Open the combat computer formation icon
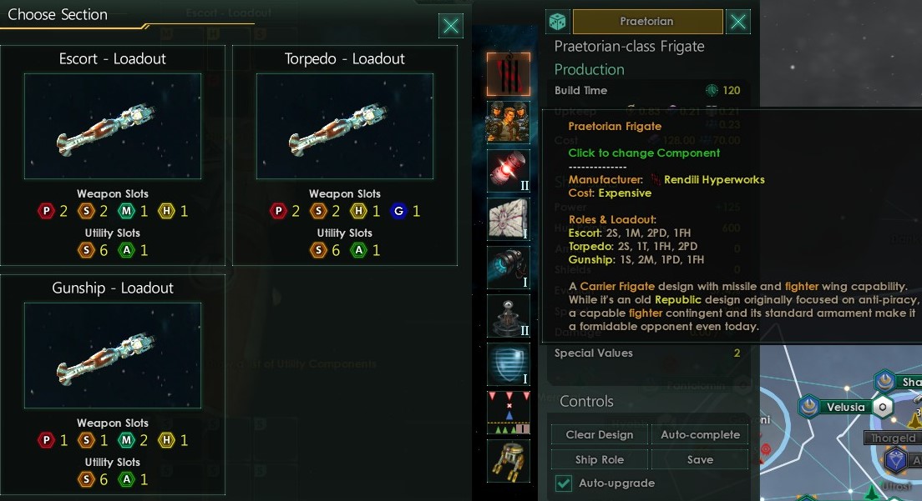 pos(508,413)
